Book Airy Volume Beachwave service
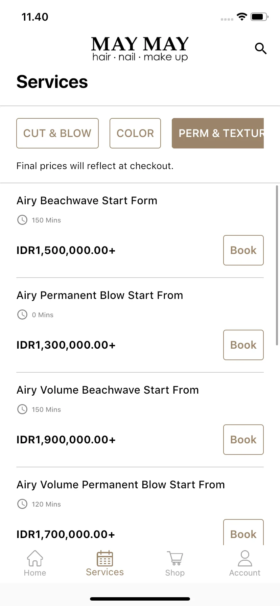Viewport: 280px width, 606px height. (243, 440)
